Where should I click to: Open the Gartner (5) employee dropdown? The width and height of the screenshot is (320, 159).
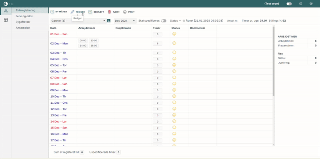(78, 21)
